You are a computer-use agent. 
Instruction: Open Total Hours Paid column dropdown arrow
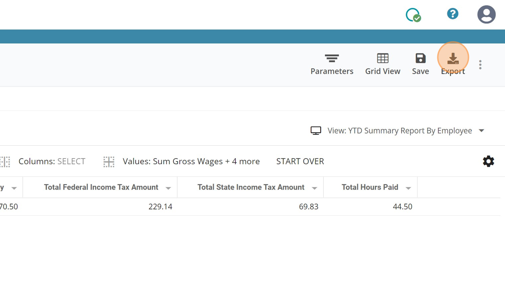pos(408,188)
